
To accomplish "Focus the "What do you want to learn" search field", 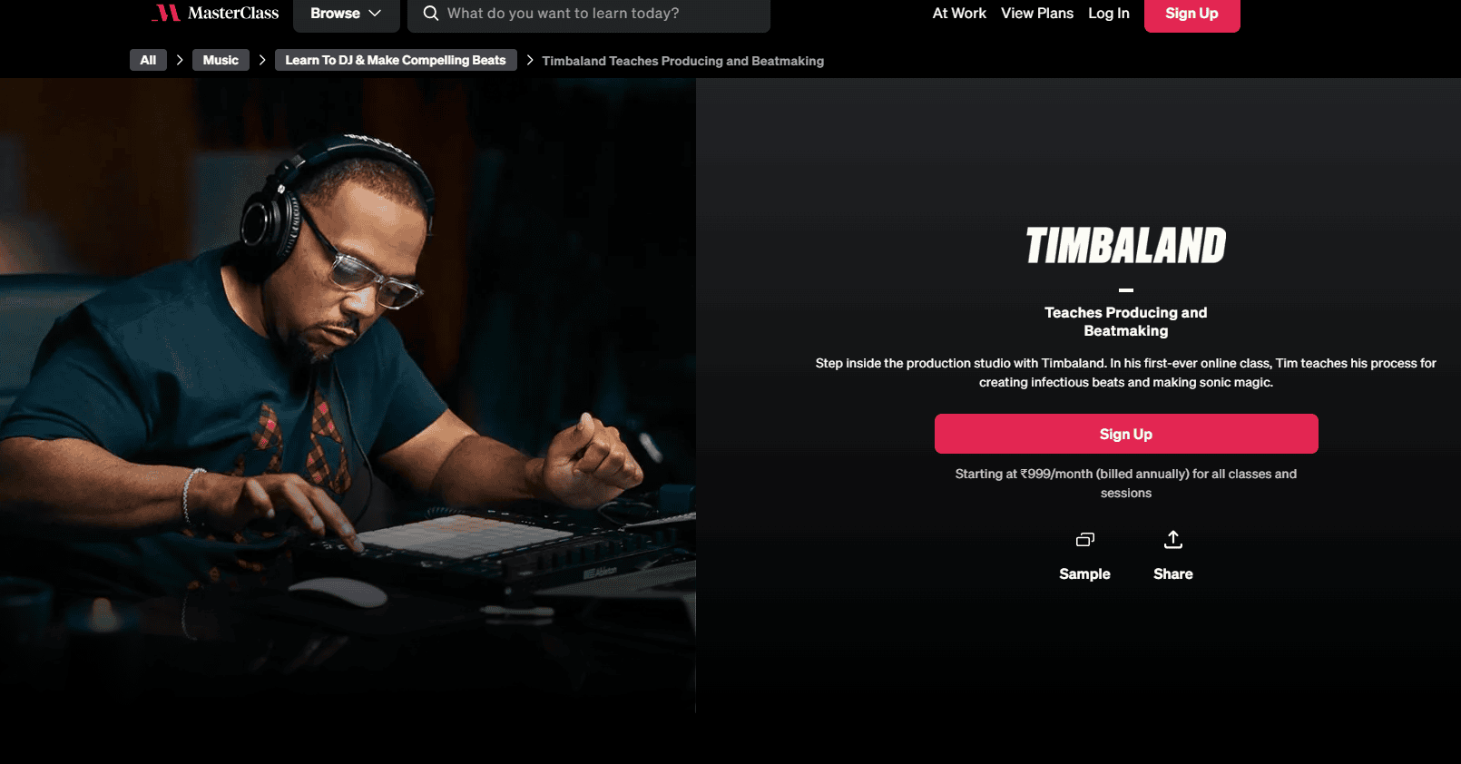I will [589, 15].
